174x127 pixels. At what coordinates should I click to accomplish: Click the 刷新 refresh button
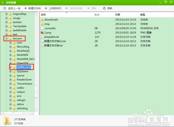click(108, 8)
